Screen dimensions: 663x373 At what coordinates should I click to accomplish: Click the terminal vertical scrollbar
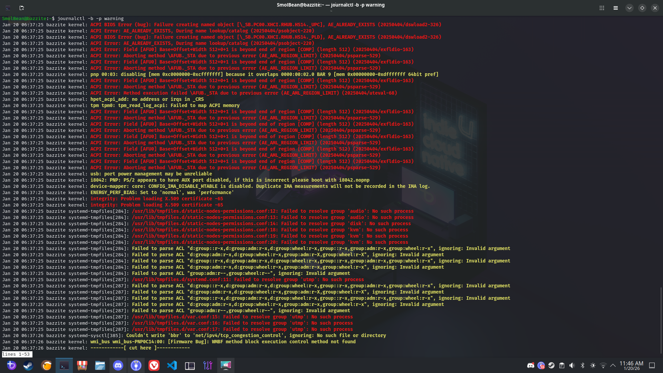click(661, 321)
